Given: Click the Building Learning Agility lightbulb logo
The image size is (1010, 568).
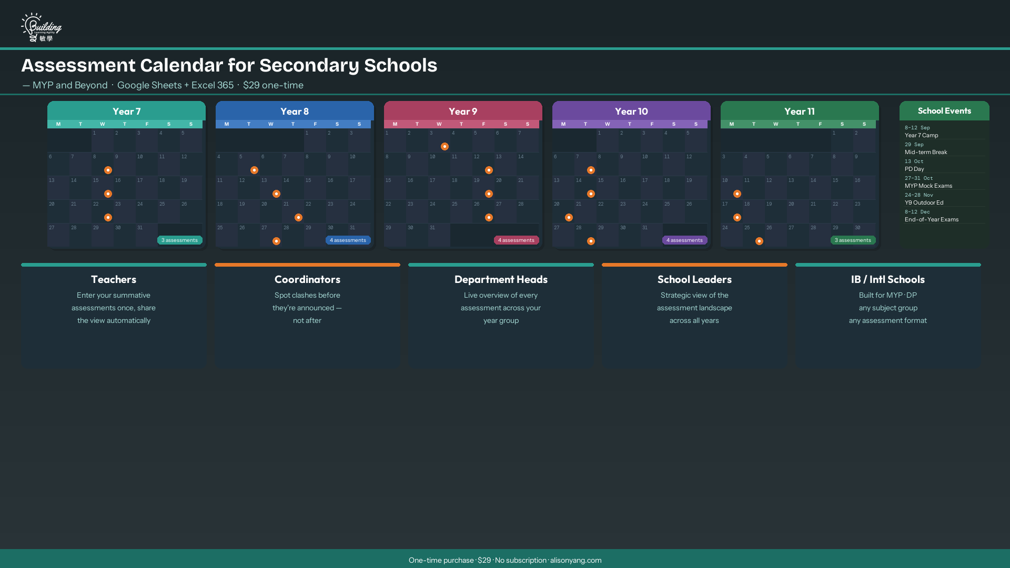Looking at the screenshot, I should point(41,27).
